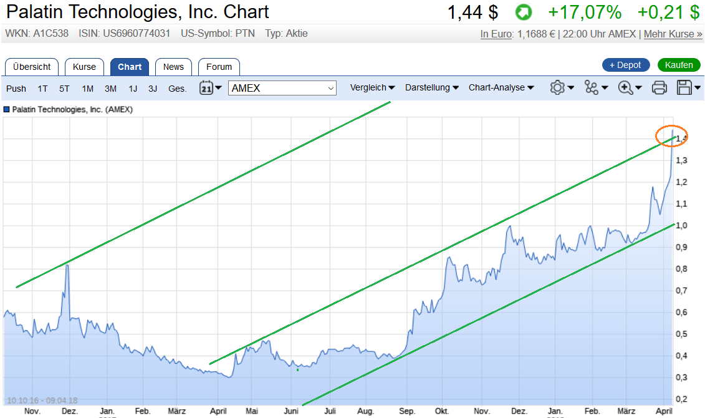The image size is (705, 418).
Task: Open the Chart-Analyse dropdown
Action: (x=501, y=88)
